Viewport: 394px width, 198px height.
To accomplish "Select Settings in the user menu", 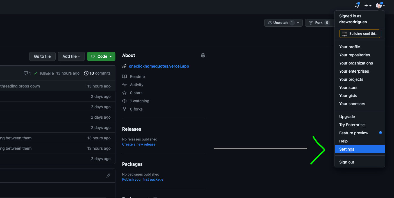I will coord(347,149).
